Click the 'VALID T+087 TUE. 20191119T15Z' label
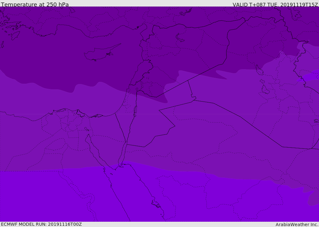The width and height of the screenshot is (319, 227). coord(275,5)
